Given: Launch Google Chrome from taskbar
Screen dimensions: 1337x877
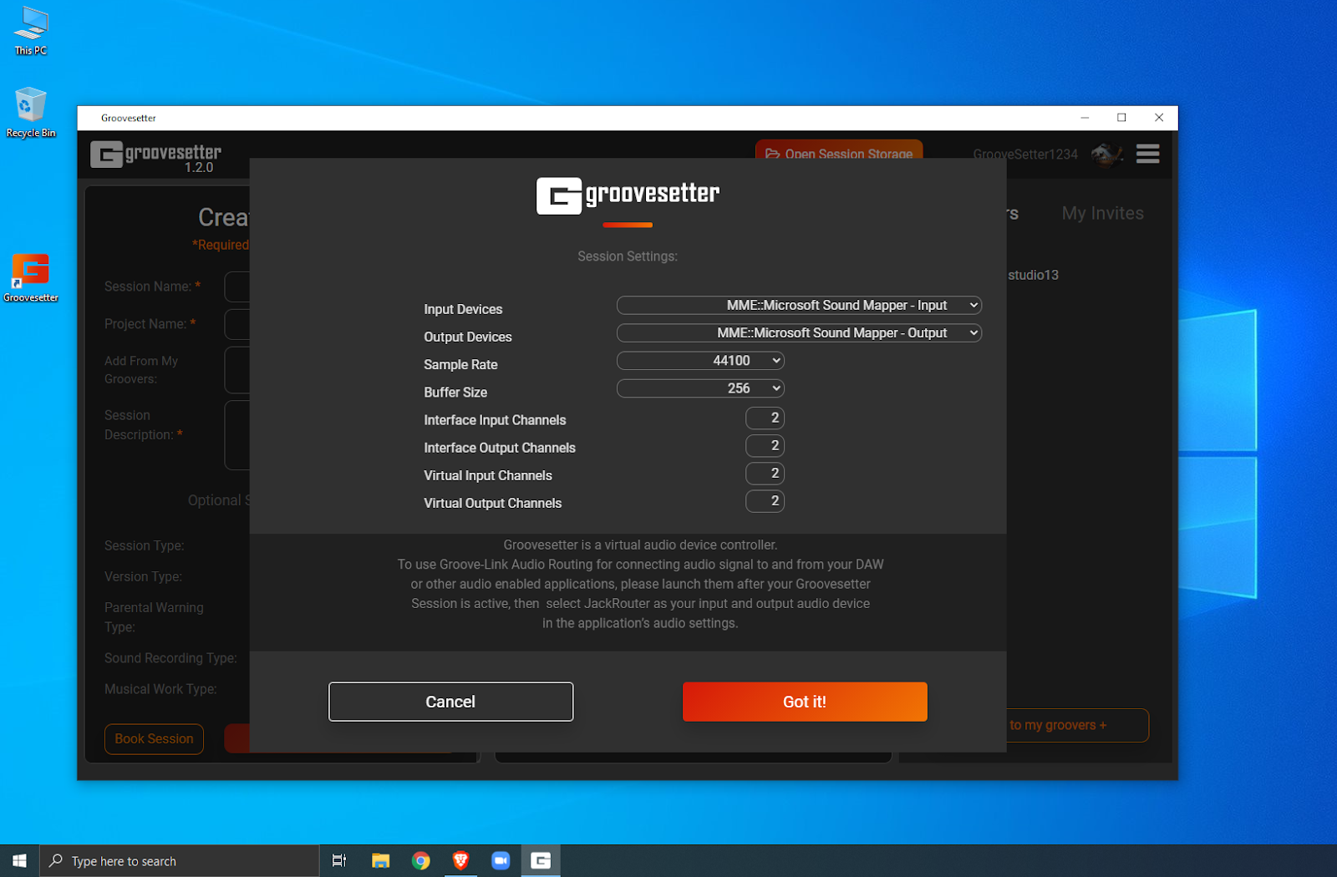Looking at the screenshot, I should tap(421, 860).
